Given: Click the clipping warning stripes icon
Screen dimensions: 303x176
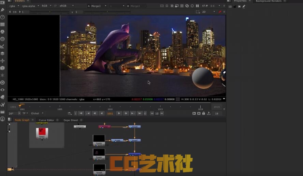Looking at the screenshot, I should pos(172,6).
